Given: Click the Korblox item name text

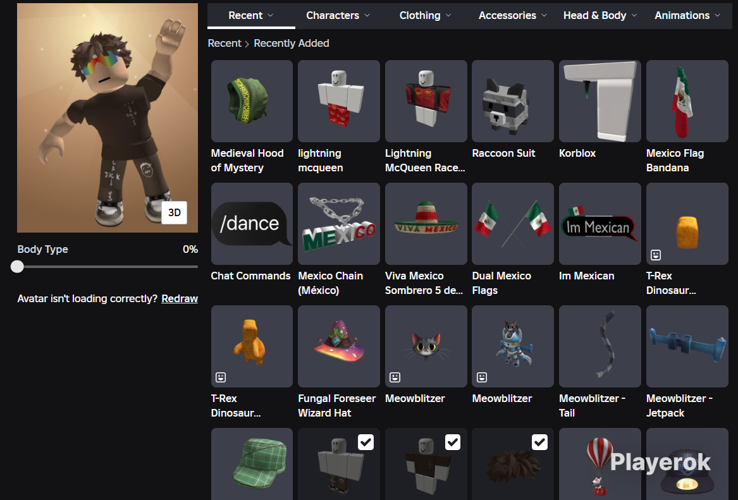Looking at the screenshot, I should pyautogui.click(x=577, y=154).
